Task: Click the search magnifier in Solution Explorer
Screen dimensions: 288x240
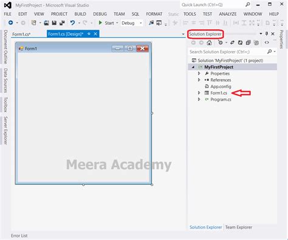Action: pos(269,52)
